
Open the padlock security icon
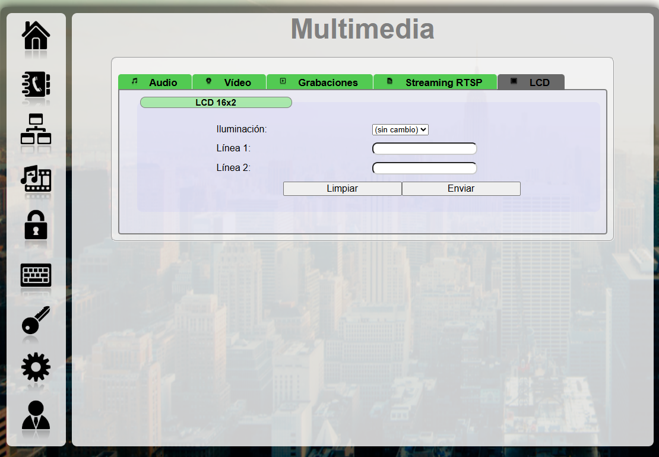(36, 225)
